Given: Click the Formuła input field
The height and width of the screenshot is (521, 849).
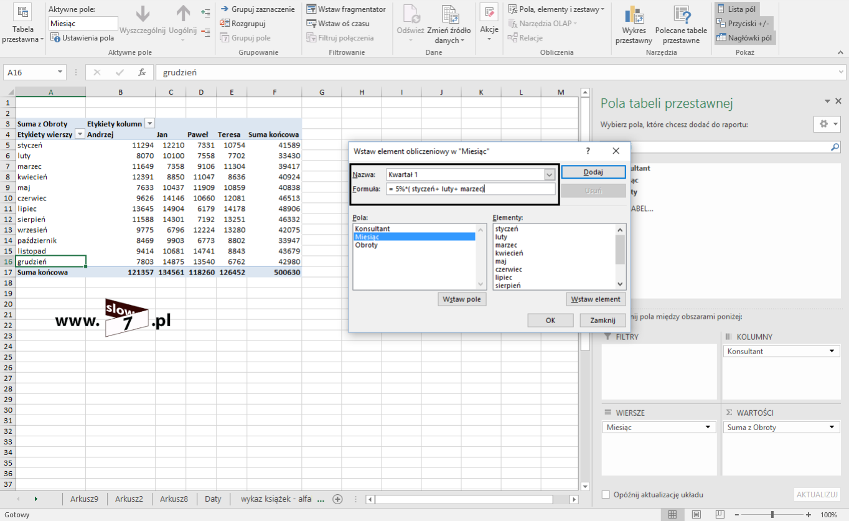Looking at the screenshot, I should pos(471,189).
